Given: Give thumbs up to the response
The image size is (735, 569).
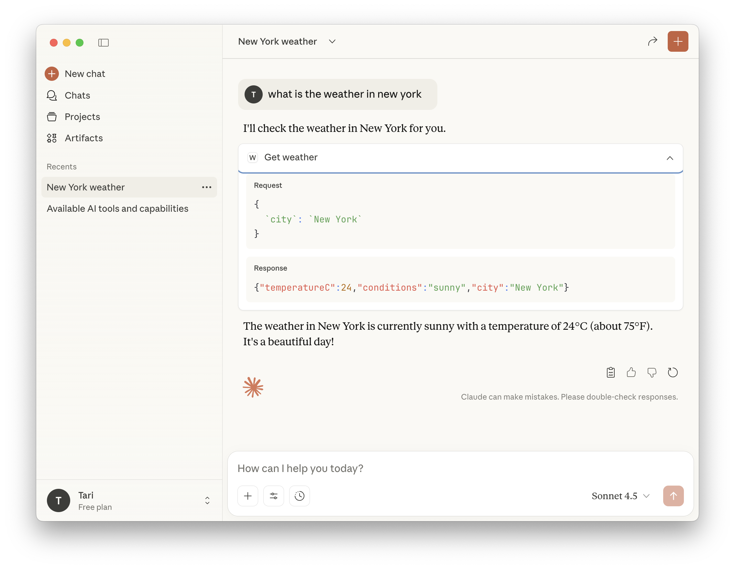Looking at the screenshot, I should click(x=631, y=372).
